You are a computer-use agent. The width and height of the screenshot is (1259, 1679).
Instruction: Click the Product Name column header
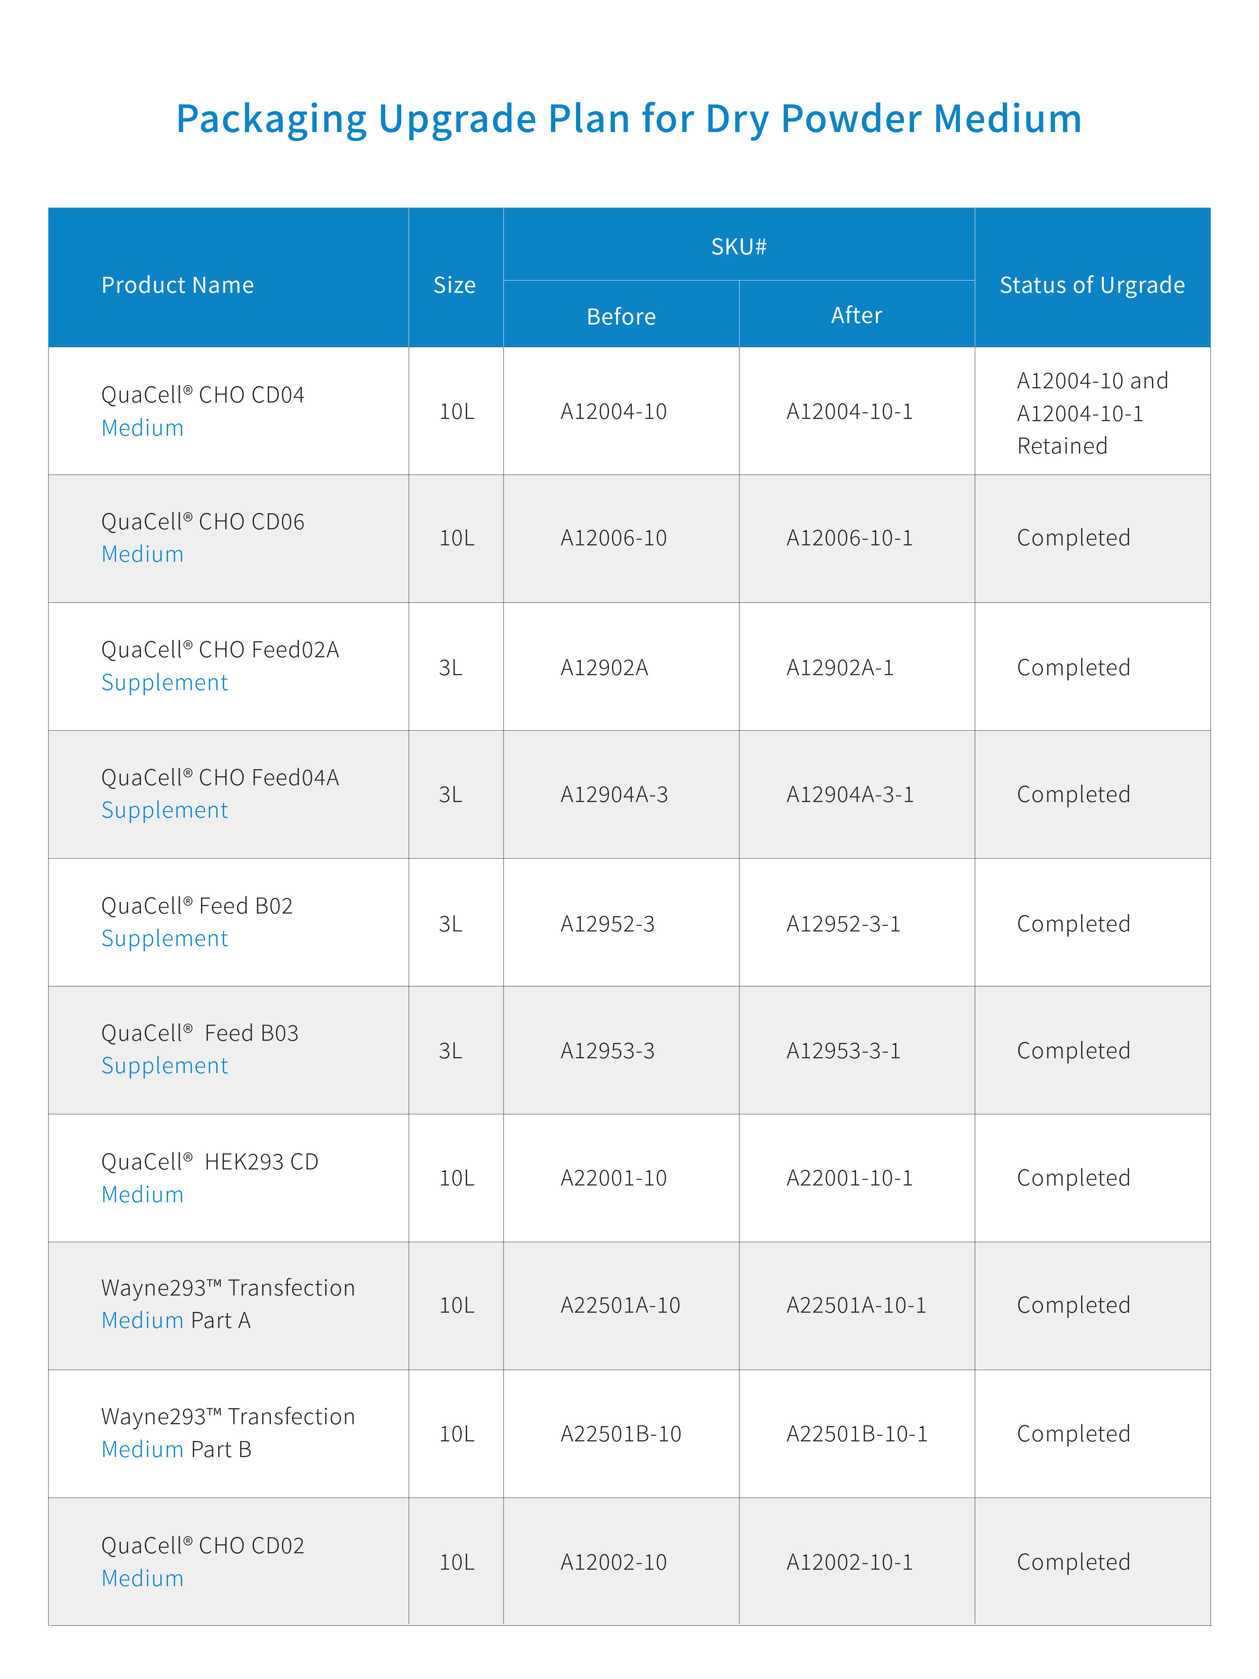[178, 285]
